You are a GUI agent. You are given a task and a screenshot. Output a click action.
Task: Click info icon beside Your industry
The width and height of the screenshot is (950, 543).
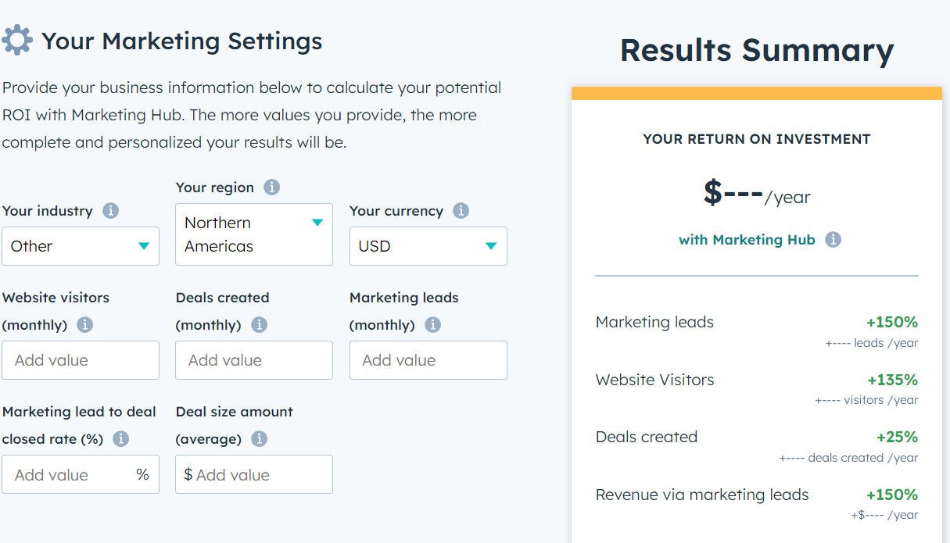coord(111,211)
